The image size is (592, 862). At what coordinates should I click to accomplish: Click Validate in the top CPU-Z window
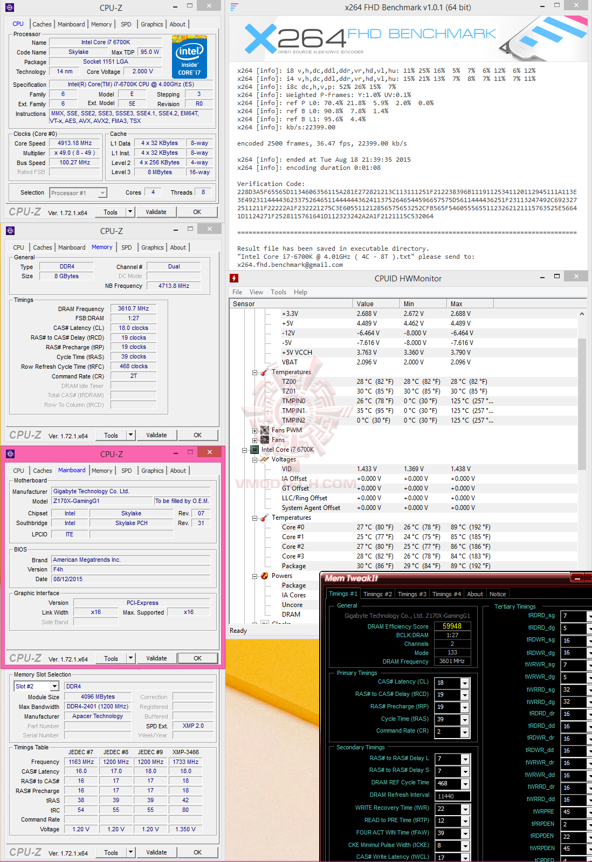tap(156, 212)
